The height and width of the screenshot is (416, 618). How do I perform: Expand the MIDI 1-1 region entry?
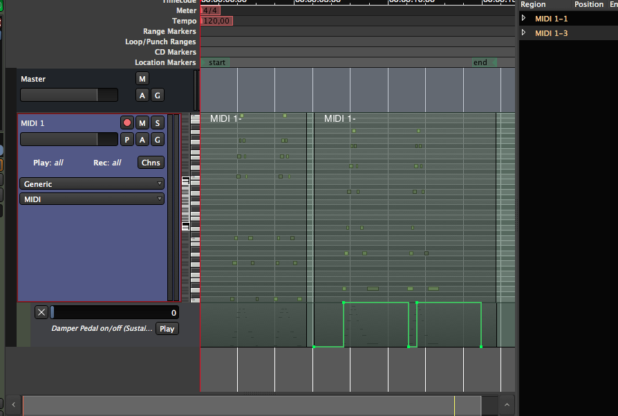point(524,18)
